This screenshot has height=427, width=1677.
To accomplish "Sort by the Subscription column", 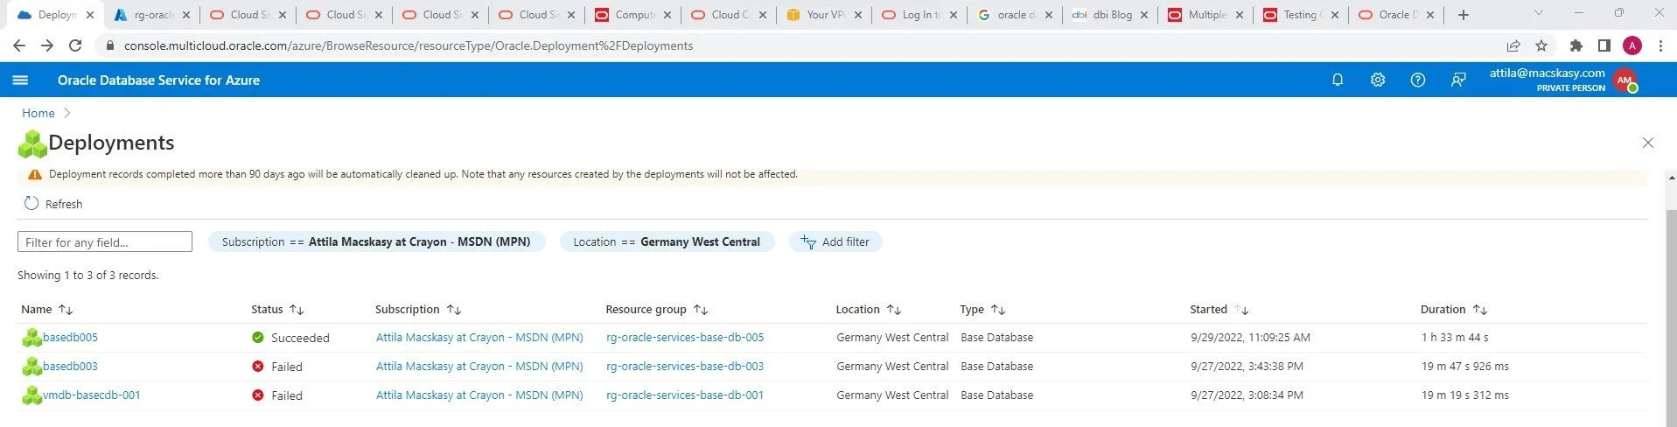I will click(x=454, y=310).
